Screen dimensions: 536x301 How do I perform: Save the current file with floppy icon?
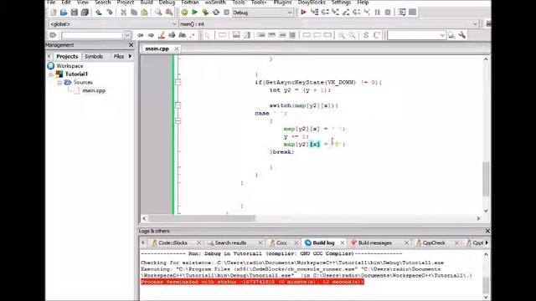(75, 13)
